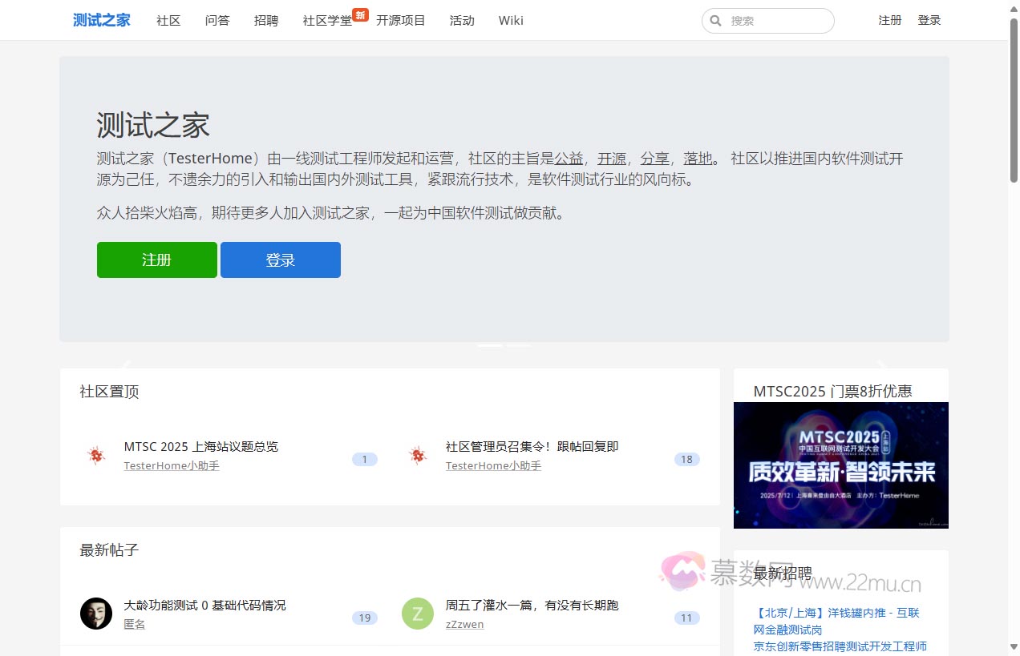Click the reply count badge showing 18
1020x656 pixels.
[x=686, y=460]
